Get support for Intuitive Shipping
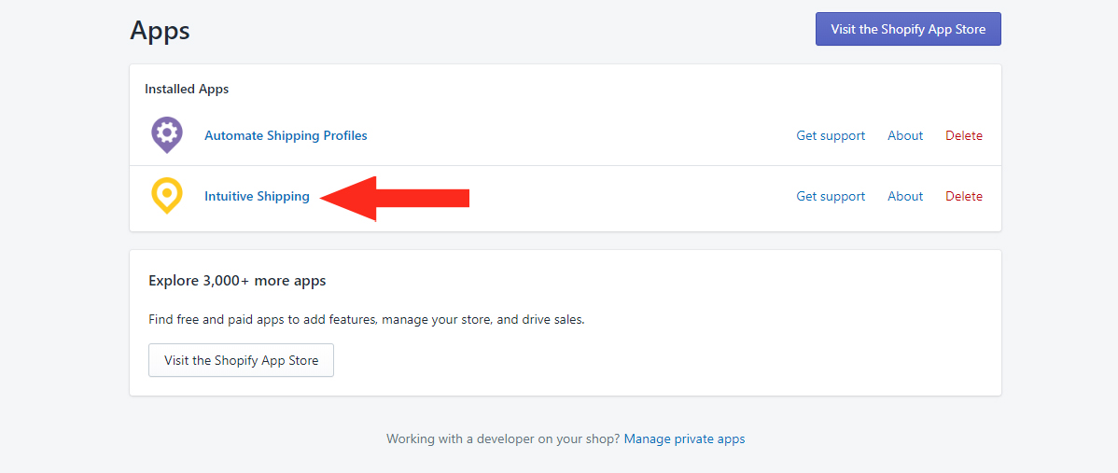Viewport: 1118px width, 473px height. point(830,196)
